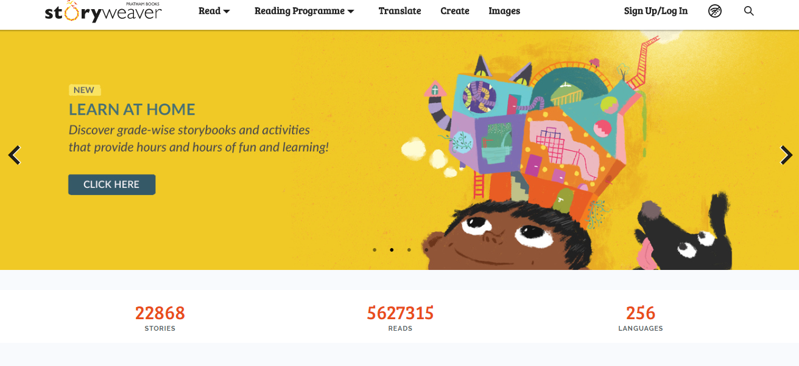The image size is (799, 366).
Task: Click the LEARN AT HOME heading
Action: [132, 109]
